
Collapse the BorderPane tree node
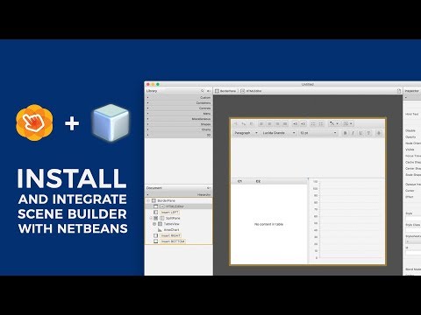pyautogui.click(x=148, y=200)
